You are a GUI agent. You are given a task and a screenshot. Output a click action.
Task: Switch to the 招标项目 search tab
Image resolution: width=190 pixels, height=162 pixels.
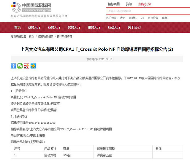pos(114,4)
